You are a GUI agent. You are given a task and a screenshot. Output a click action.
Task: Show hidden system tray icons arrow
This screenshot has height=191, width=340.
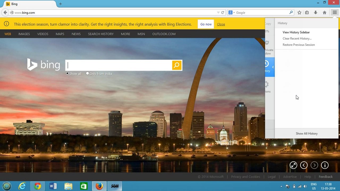tap(281, 186)
